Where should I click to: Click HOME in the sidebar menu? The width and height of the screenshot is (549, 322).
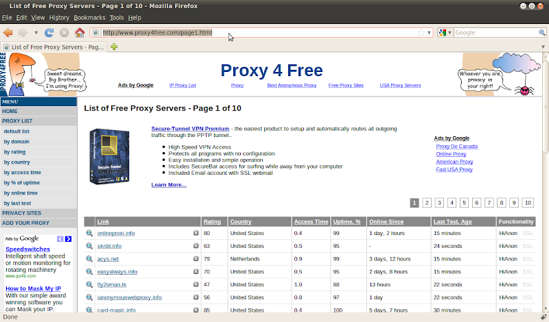click(38, 111)
